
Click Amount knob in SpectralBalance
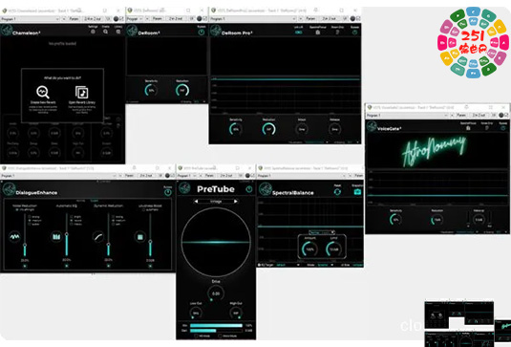coord(309,249)
